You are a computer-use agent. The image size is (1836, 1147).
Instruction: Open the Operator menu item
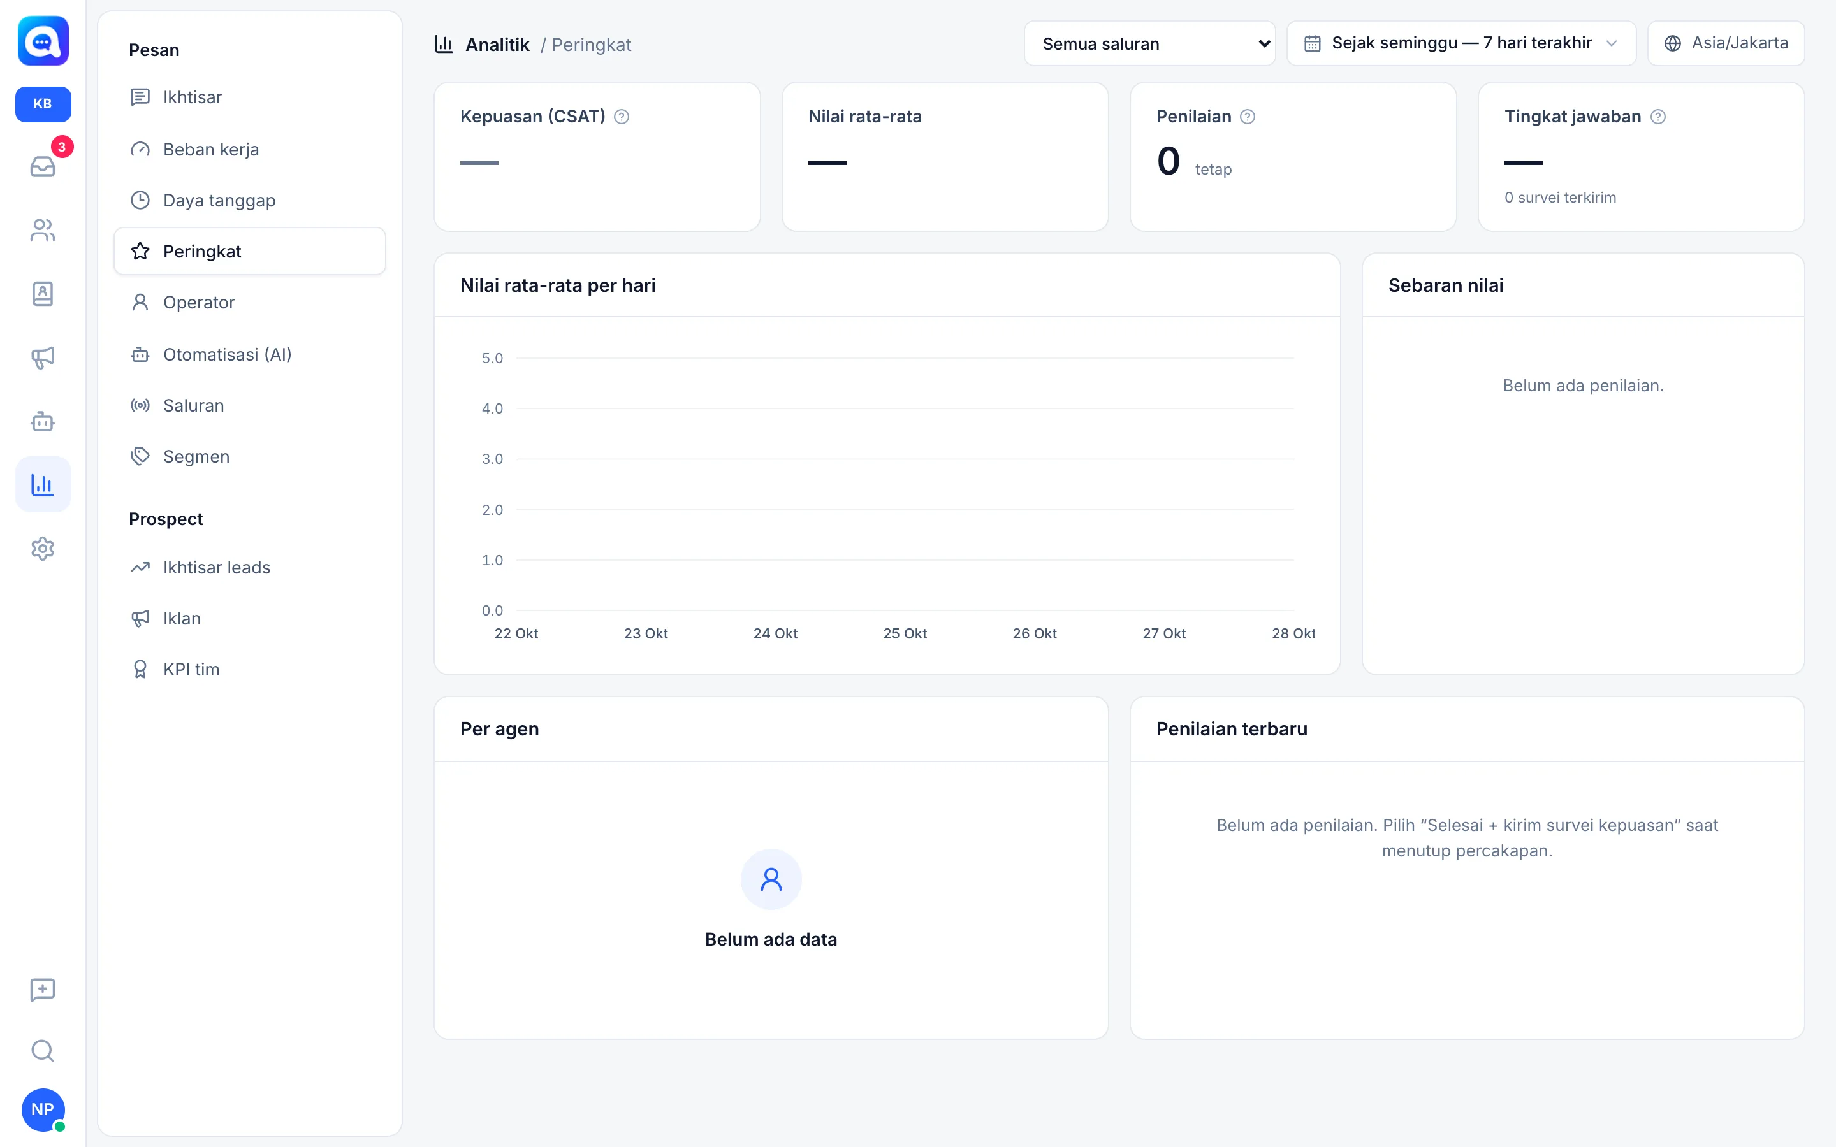click(x=250, y=302)
